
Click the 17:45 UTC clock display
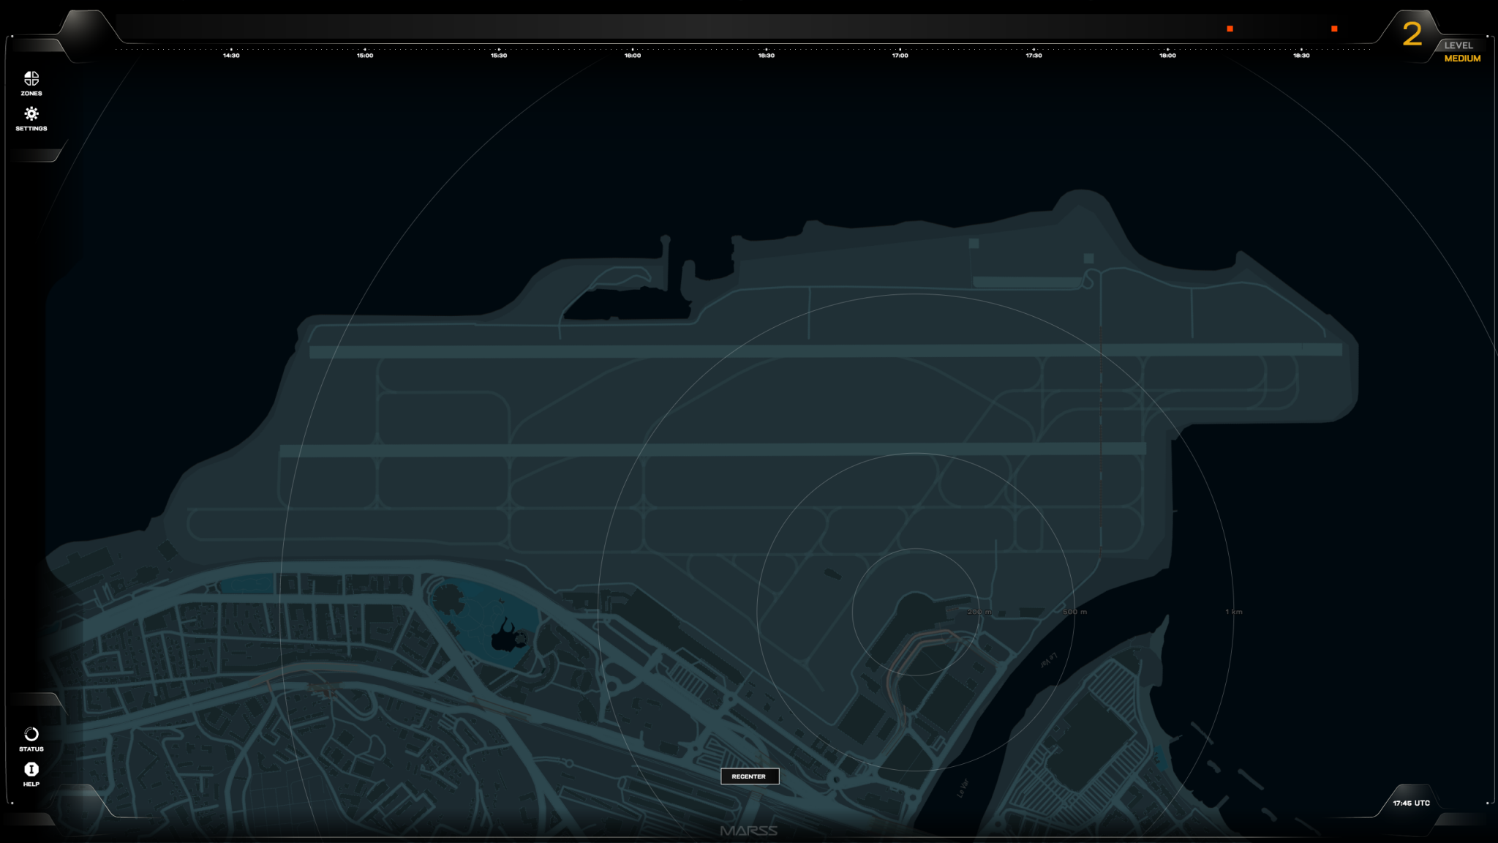pos(1411,803)
